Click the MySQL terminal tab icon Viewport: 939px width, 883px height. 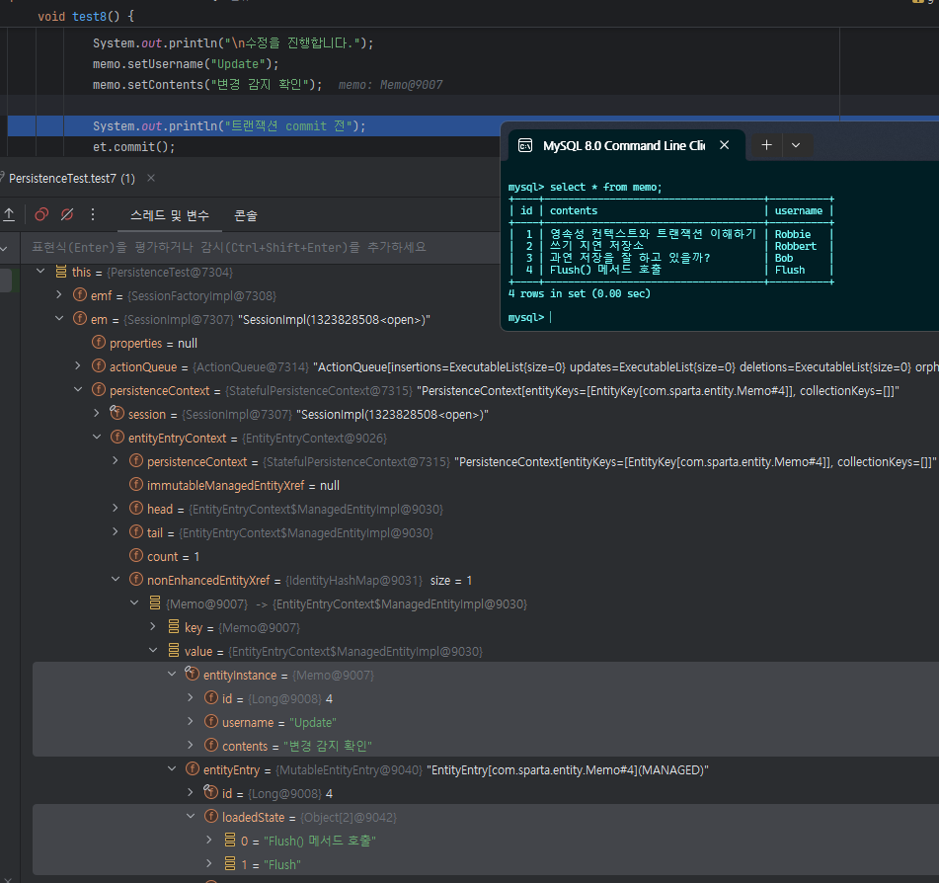tap(525, 146)
